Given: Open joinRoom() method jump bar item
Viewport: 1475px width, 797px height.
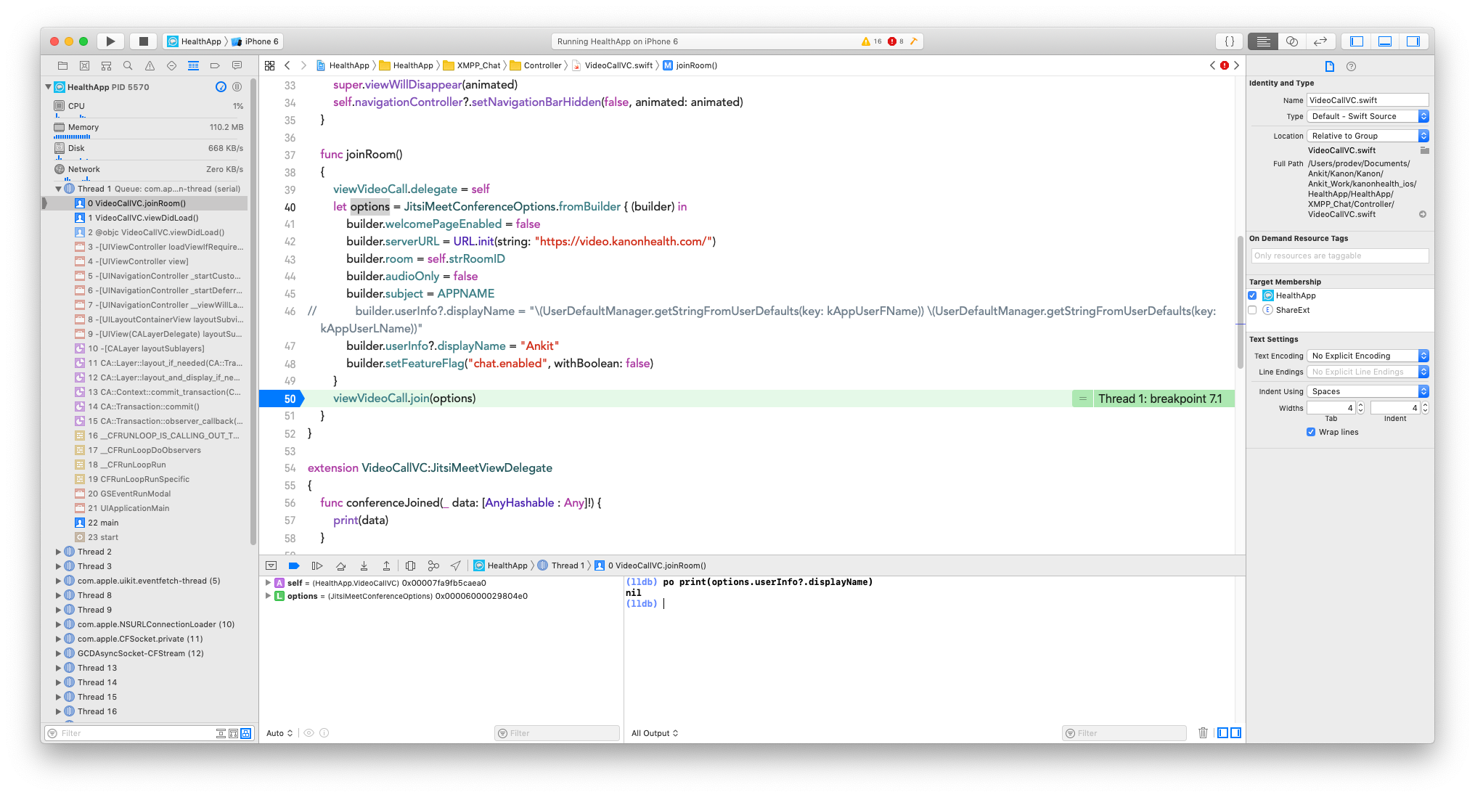Looking at the screenshot, I should pos(690,65).
